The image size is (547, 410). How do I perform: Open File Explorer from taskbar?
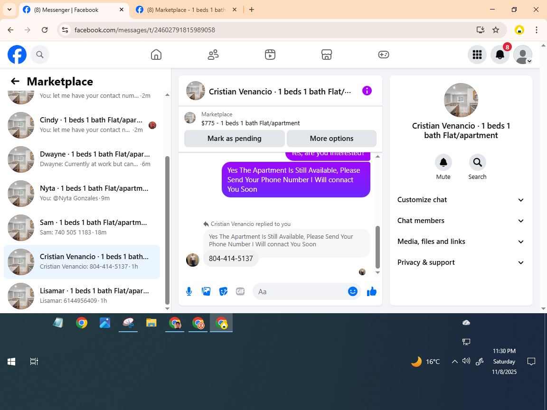tap(151, 323)
